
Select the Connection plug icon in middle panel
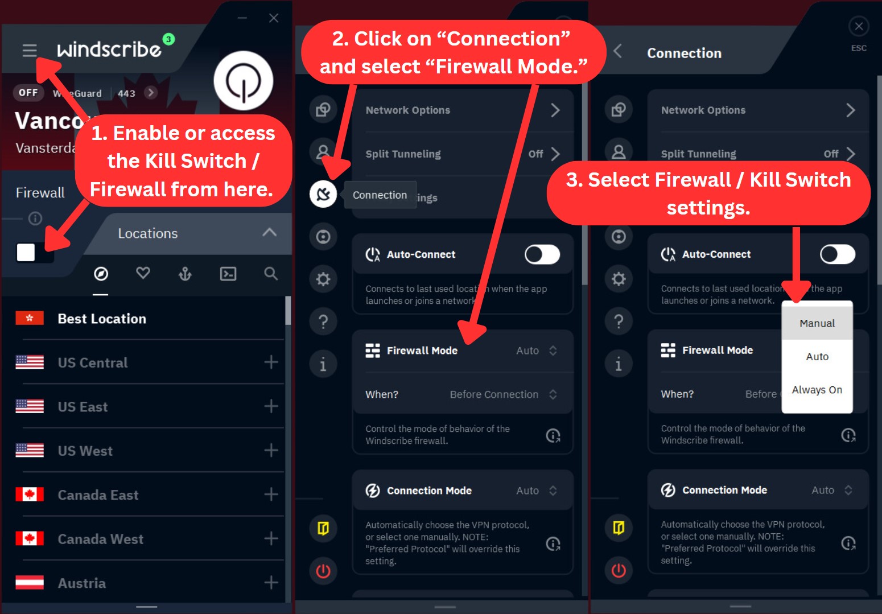323,194
